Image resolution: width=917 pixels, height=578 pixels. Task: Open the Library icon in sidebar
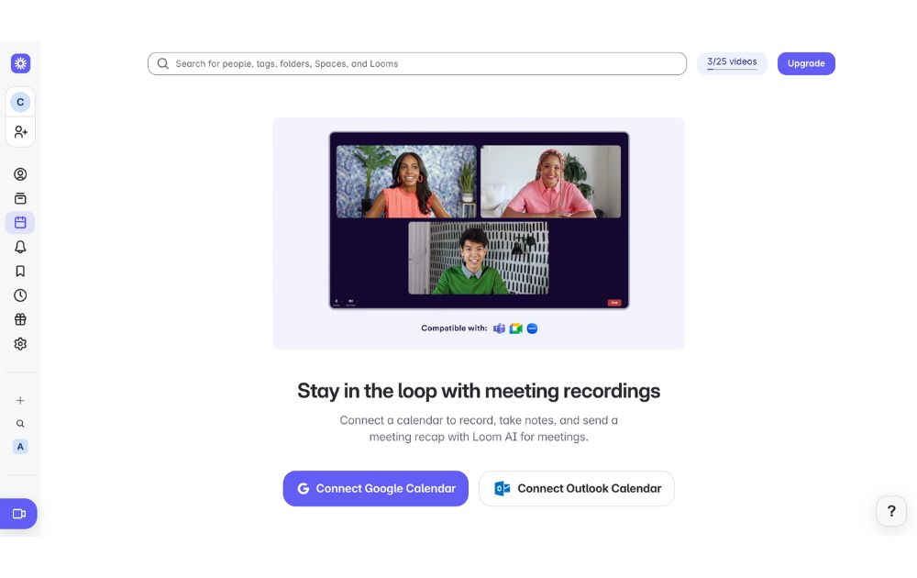click(20, 198)
